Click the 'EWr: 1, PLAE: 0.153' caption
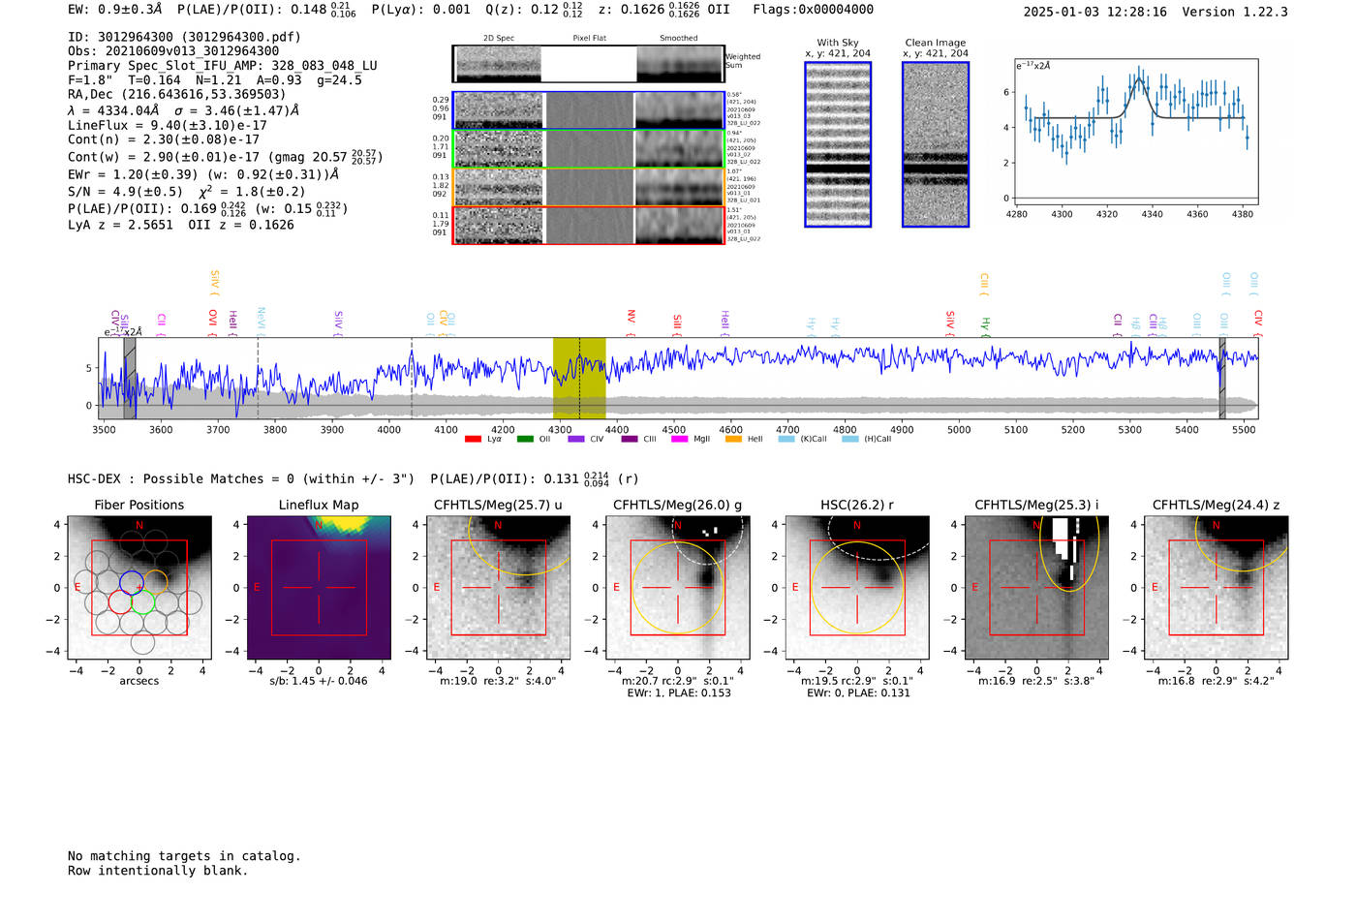The image size is (1356, 923). [x=679, y=693]
